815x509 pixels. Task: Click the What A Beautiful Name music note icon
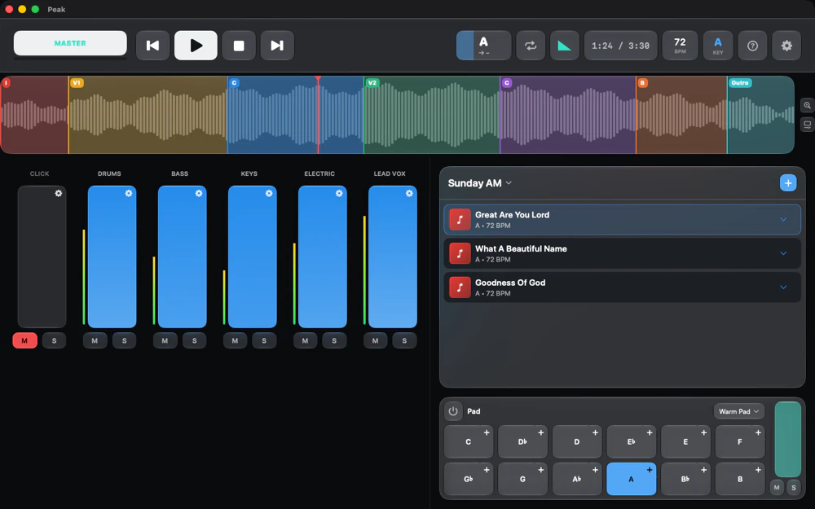(x=460, y=253)
